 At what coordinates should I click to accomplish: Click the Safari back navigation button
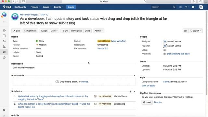click(x=14, y=1)
